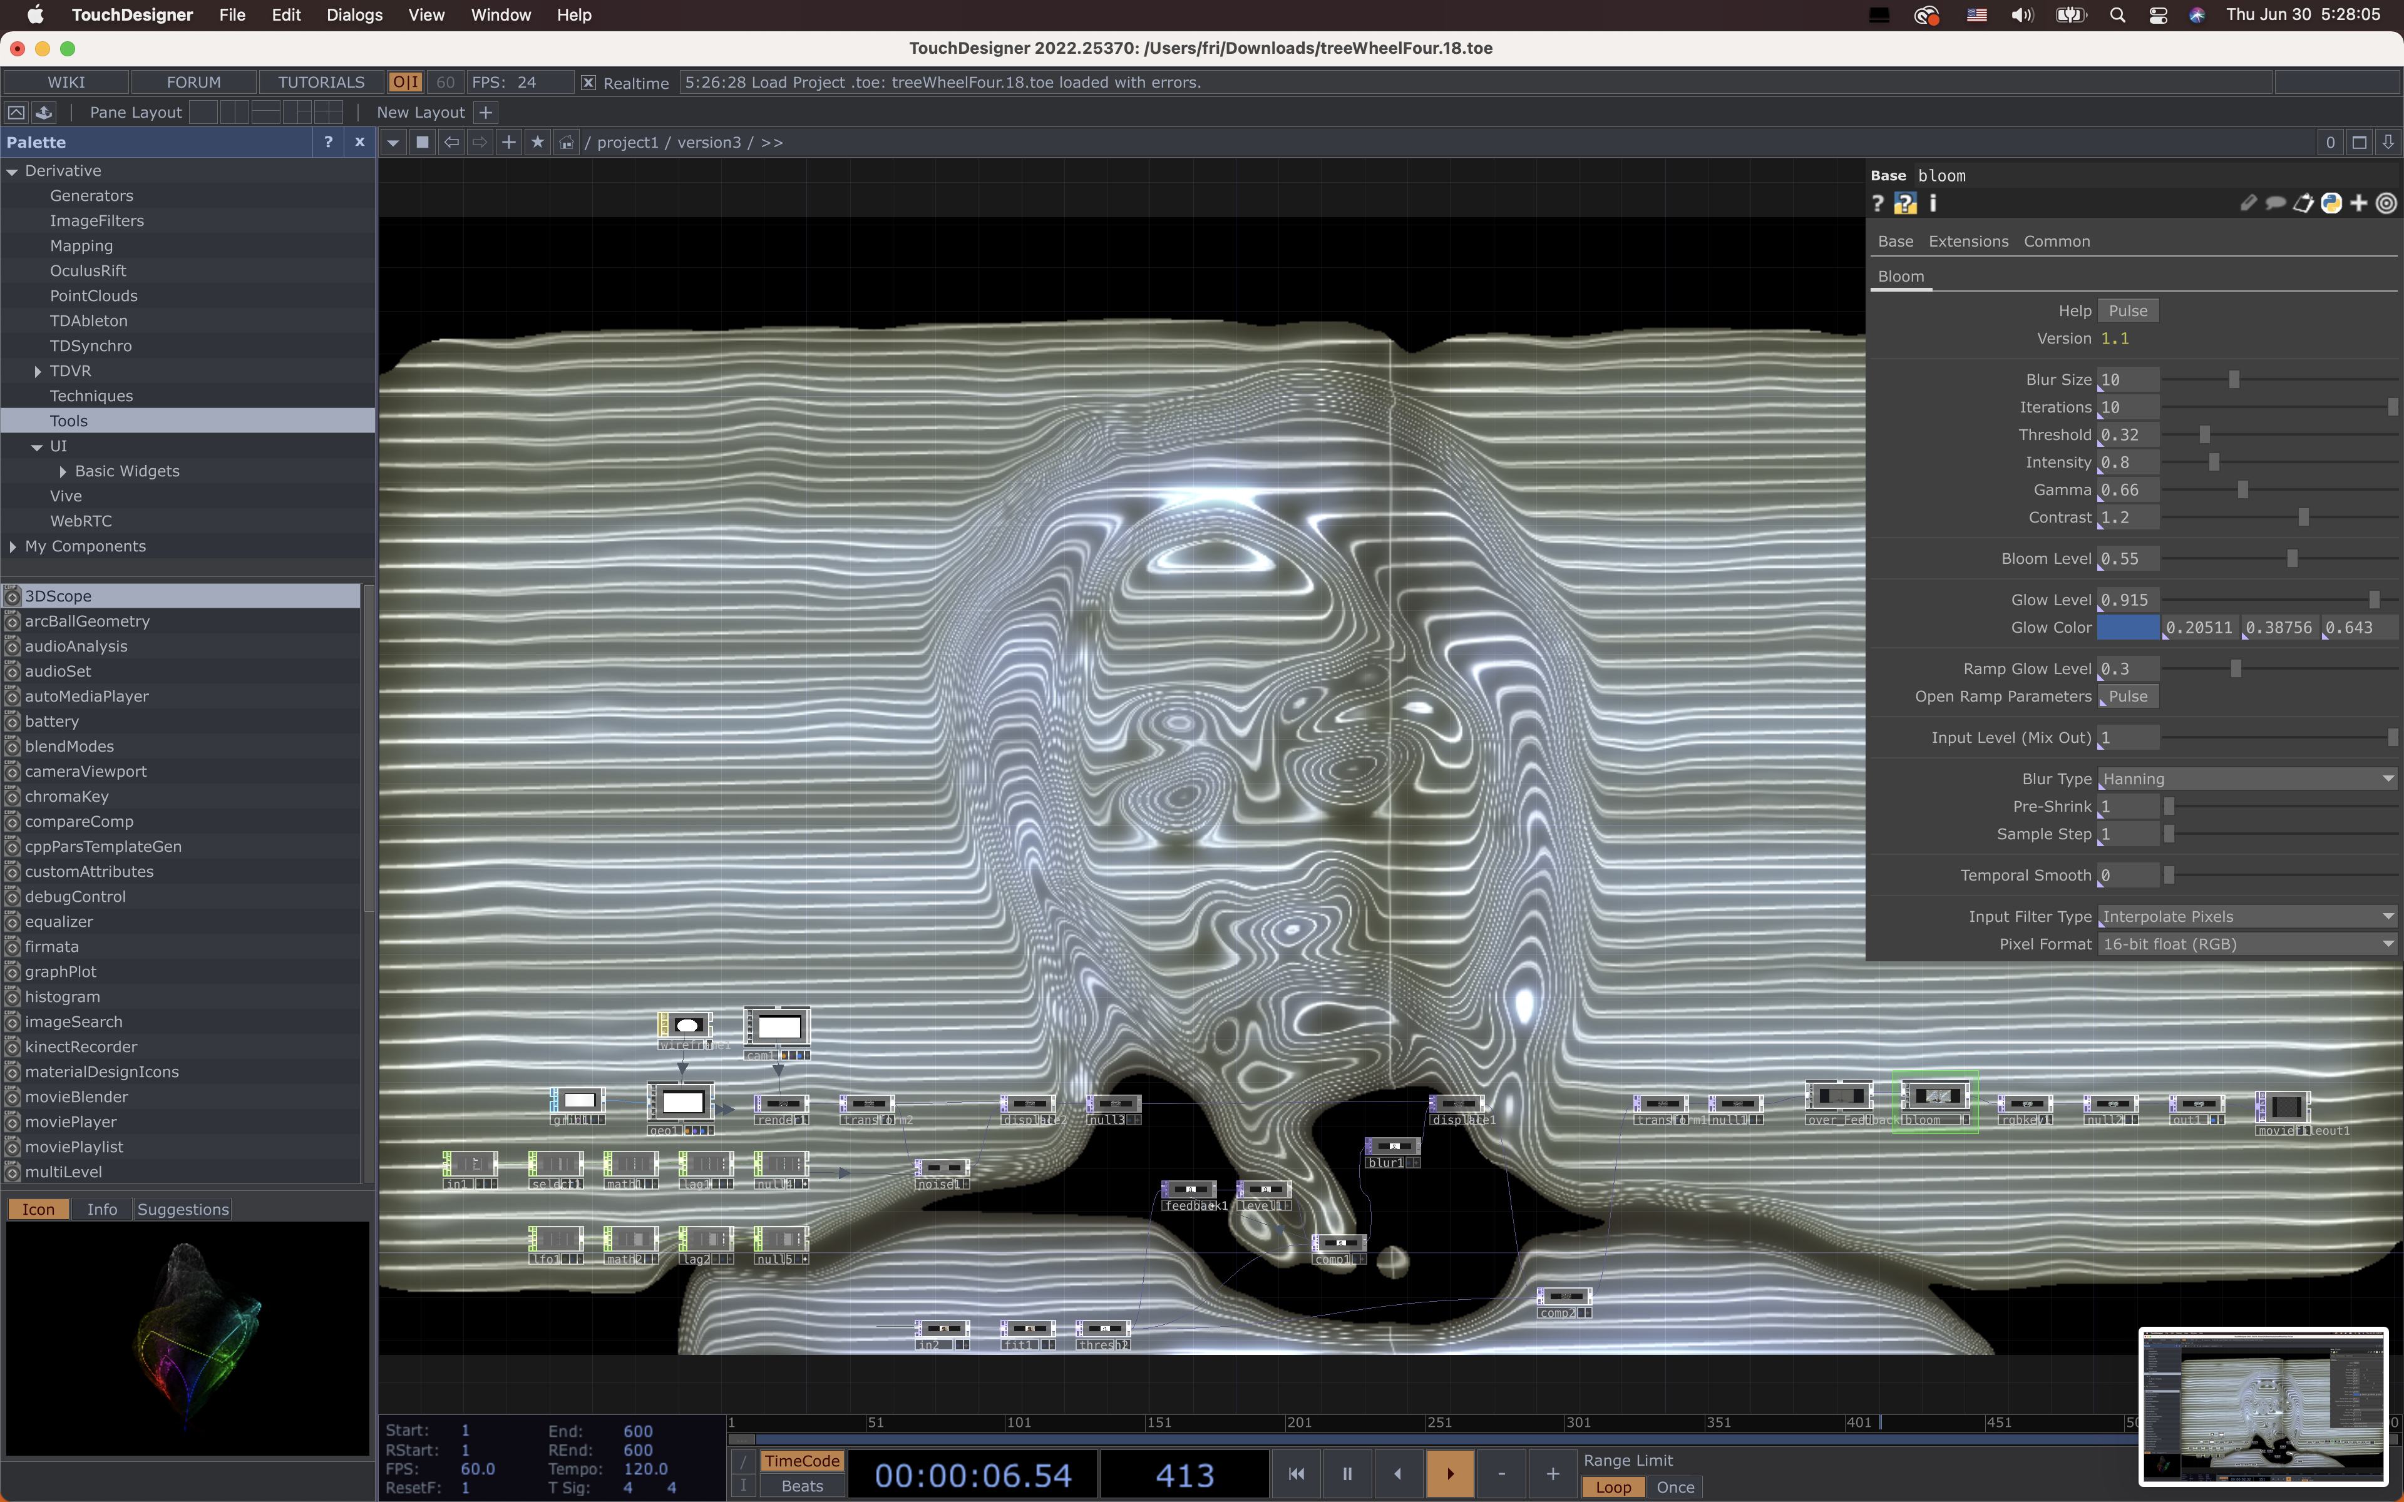The height and width of the screenshot is (1502, 2404).
Task: Select audioAnalysis in the palette list
Action: tap(76, 646)
